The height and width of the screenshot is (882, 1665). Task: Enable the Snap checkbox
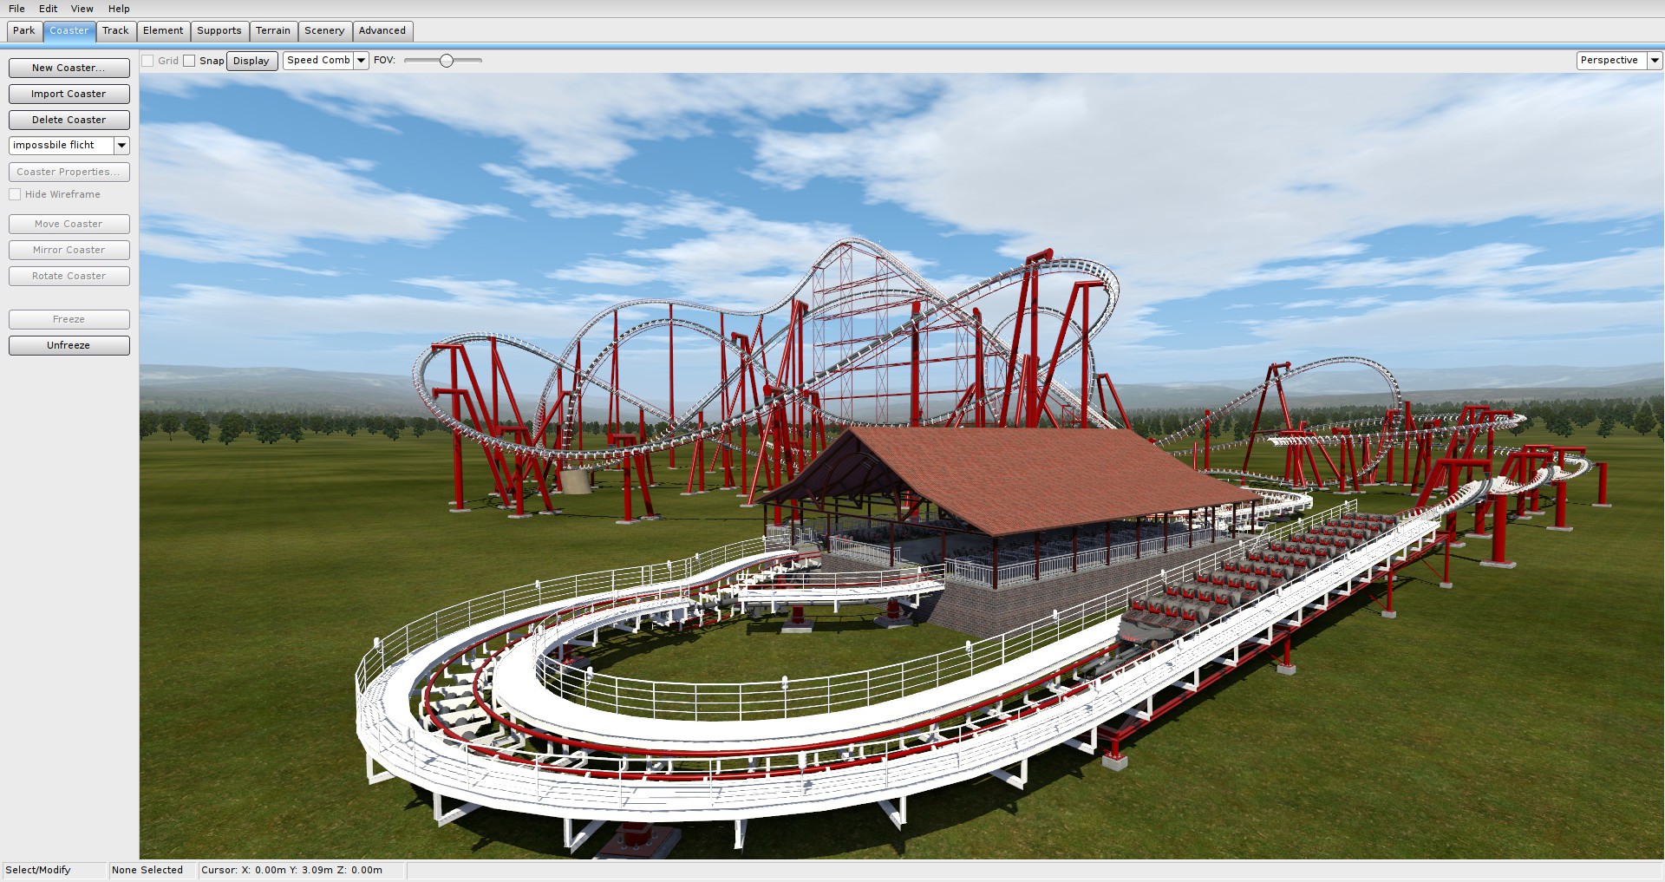coord(189,61)
